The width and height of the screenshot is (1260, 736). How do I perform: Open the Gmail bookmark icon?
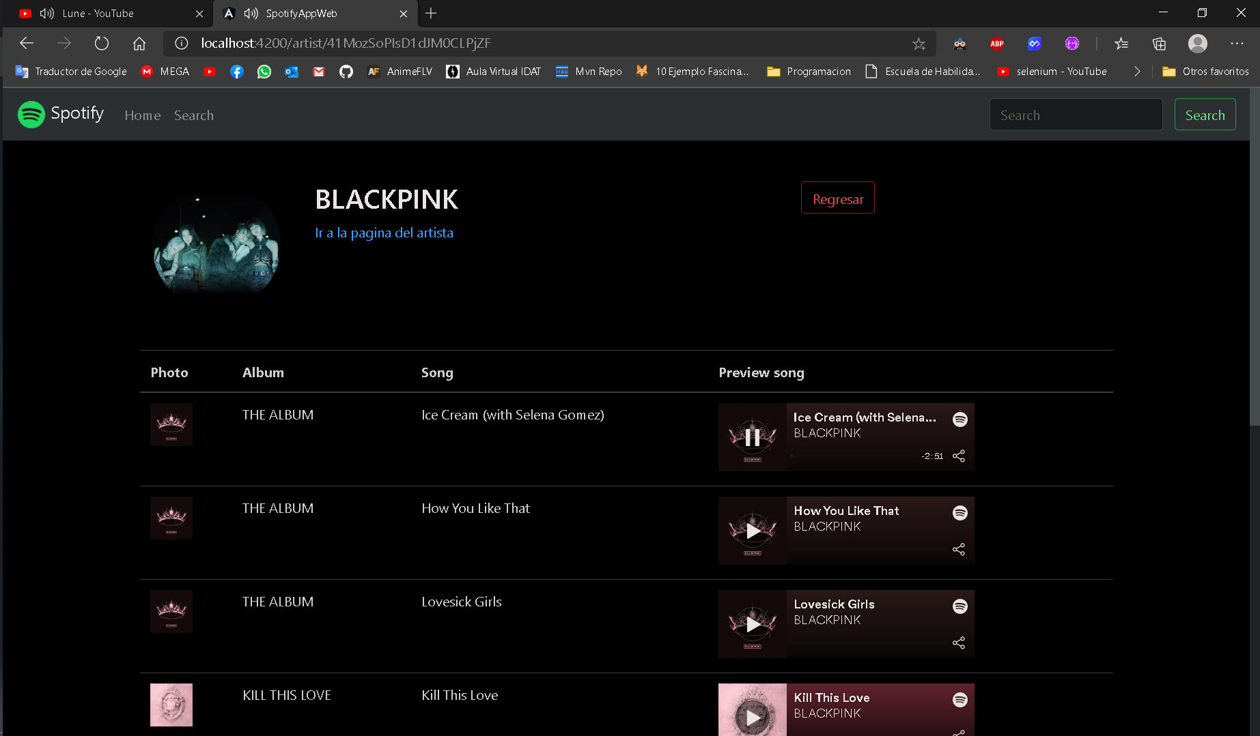click(x=318, y=71)
